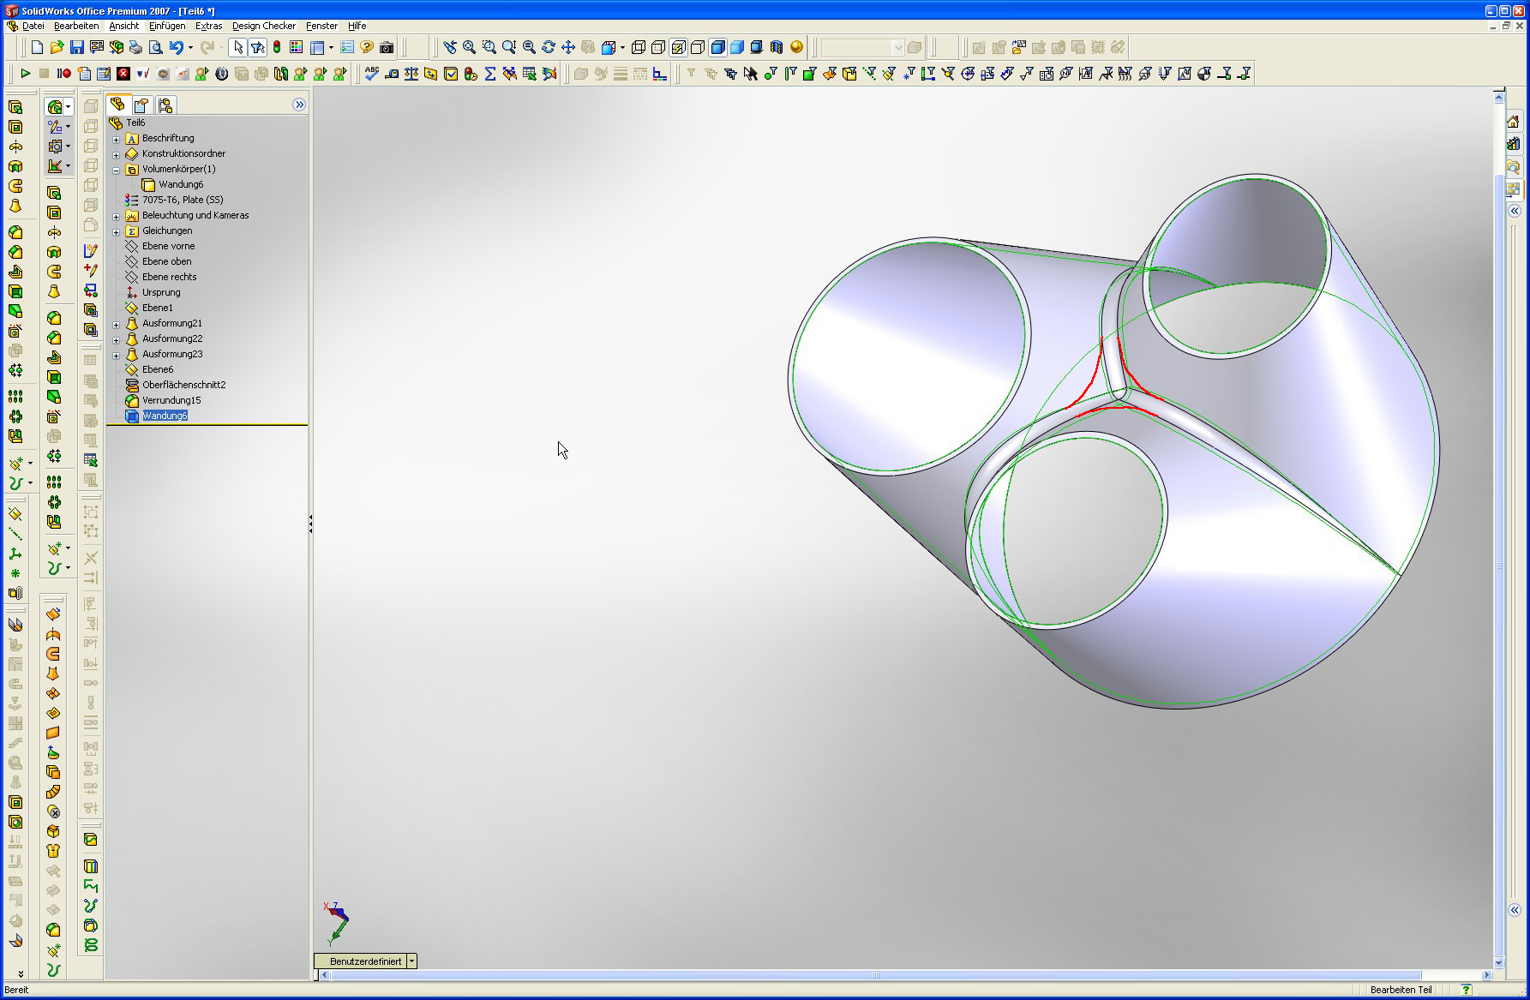Click the Undo arrow icon
The image size is (1530, 1000).
pos(176,47)
